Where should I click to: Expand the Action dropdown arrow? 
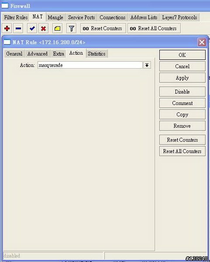[x=147, y=65]
